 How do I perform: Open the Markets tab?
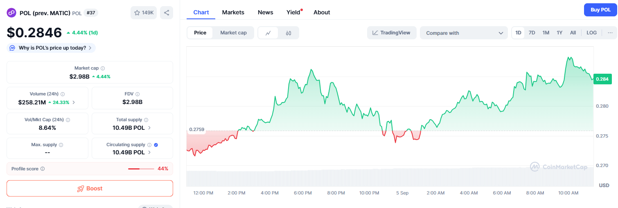click(233, 12)
